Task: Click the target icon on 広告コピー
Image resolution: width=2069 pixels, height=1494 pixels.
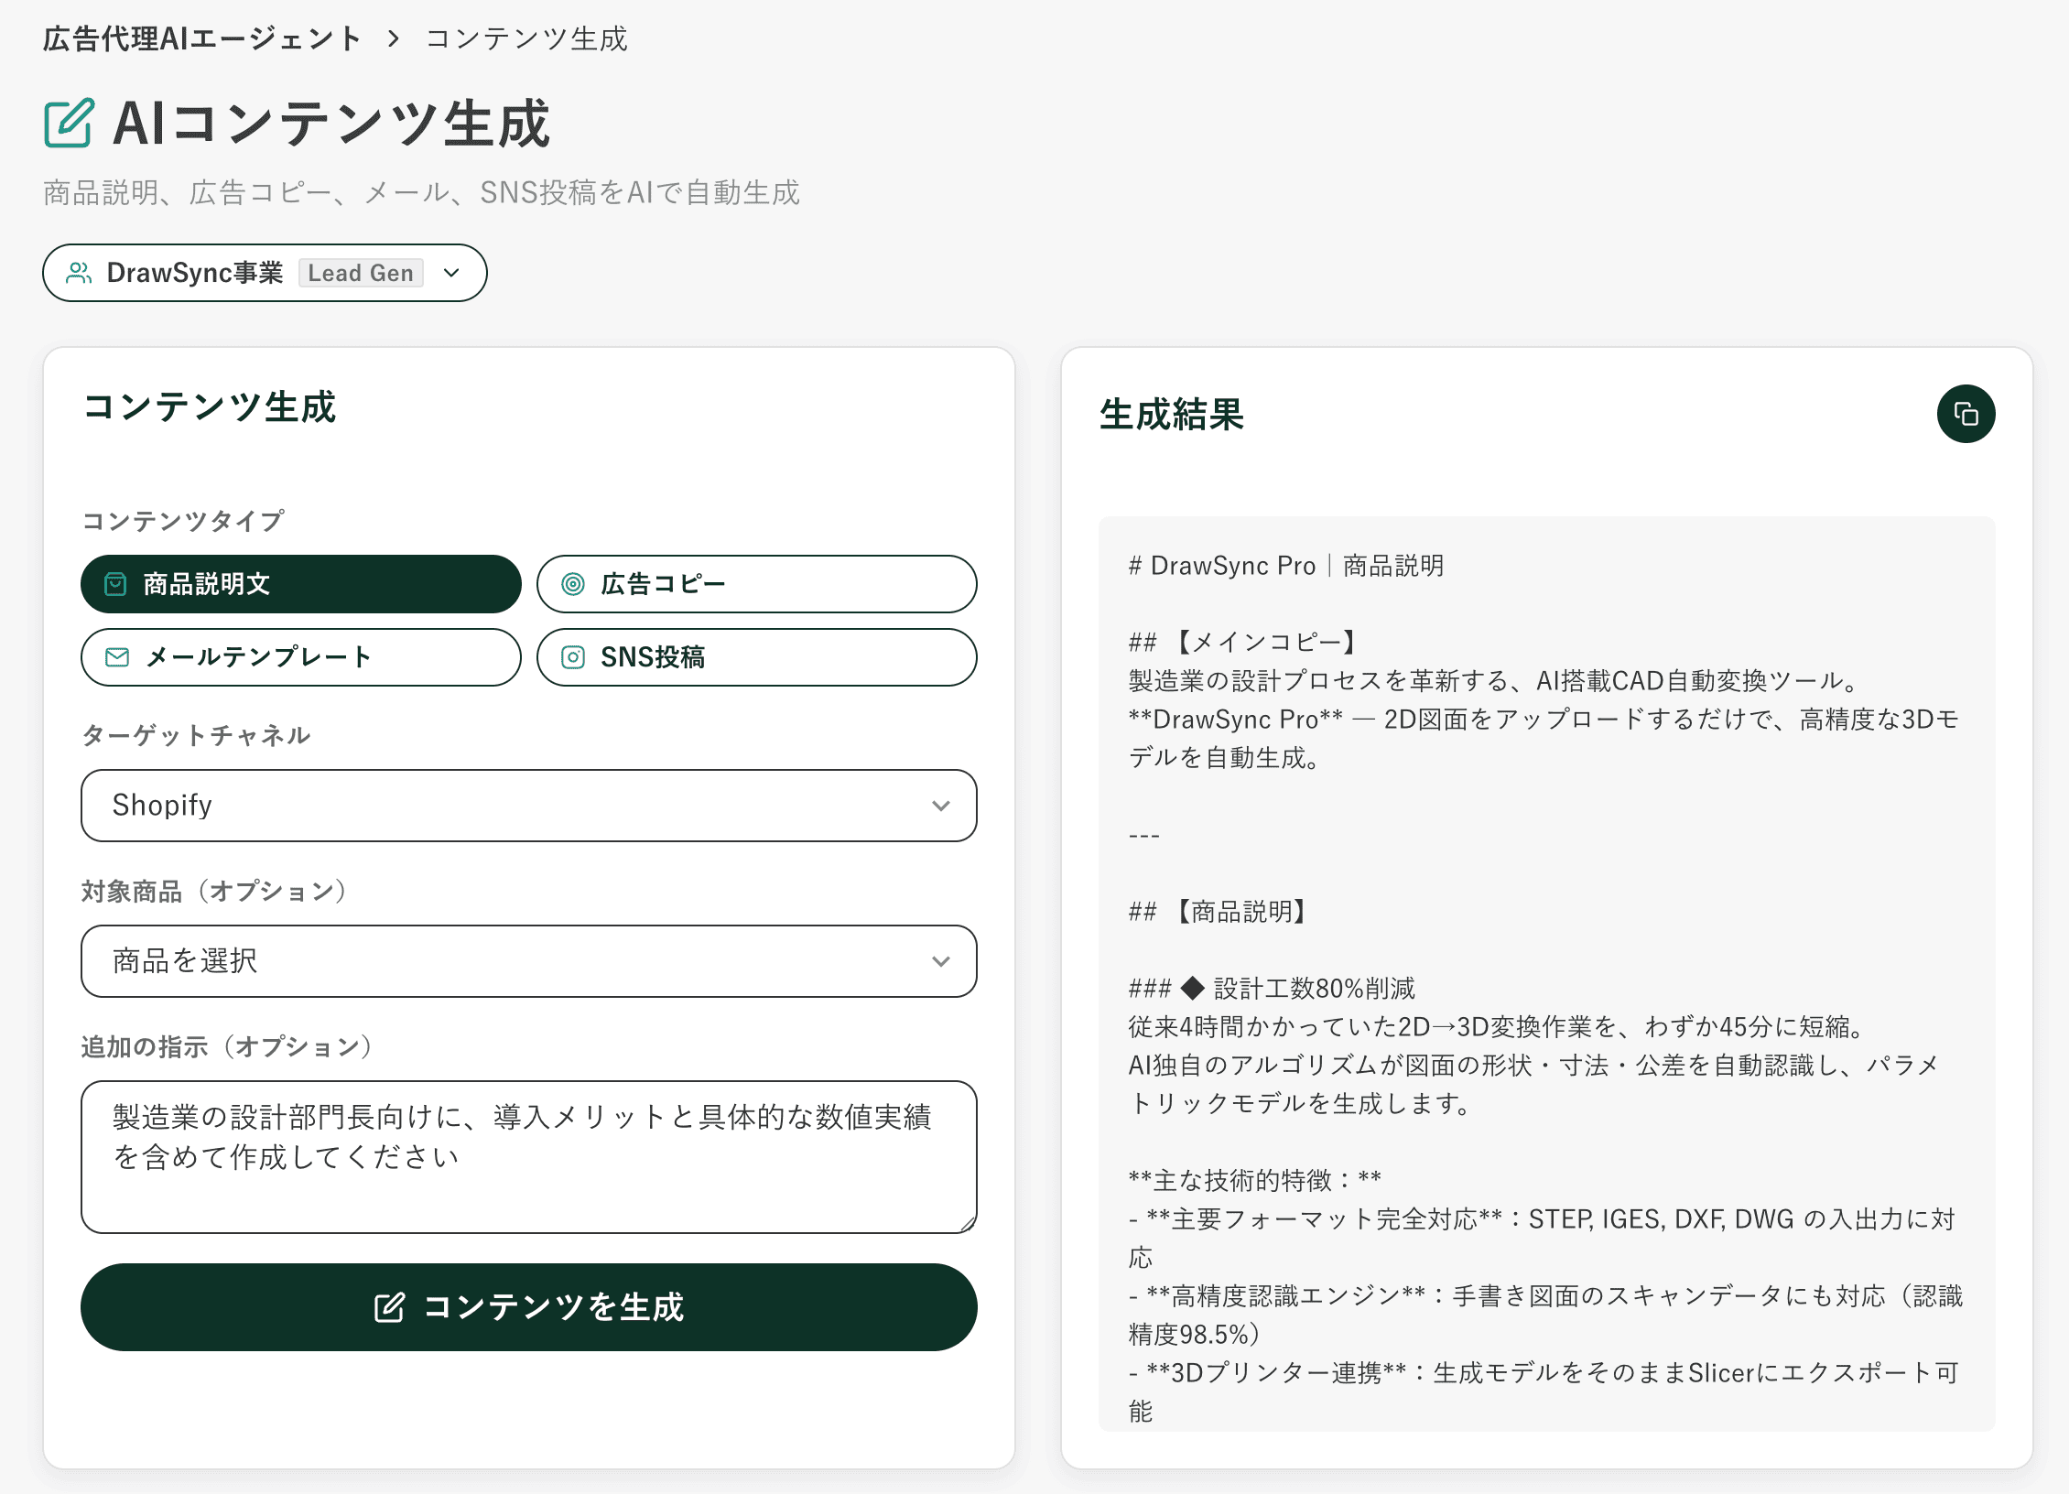Action: click(x=574, y=583)
